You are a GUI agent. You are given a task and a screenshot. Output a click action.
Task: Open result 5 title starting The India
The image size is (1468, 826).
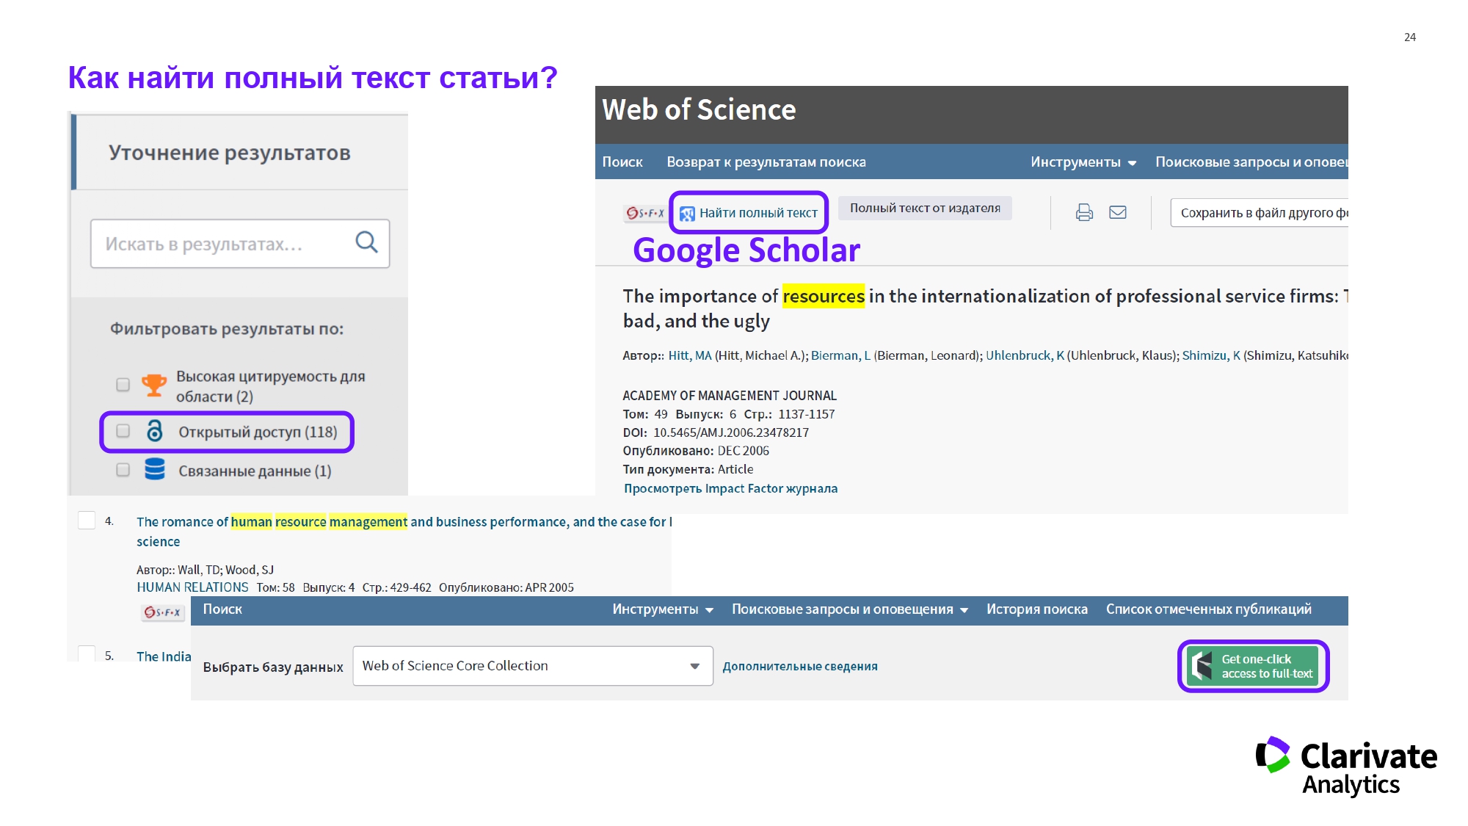tap(164, 656)
